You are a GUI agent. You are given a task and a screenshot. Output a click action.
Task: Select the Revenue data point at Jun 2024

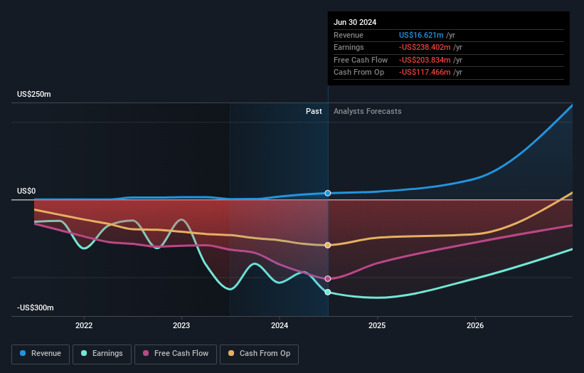(x=328, y=193)
